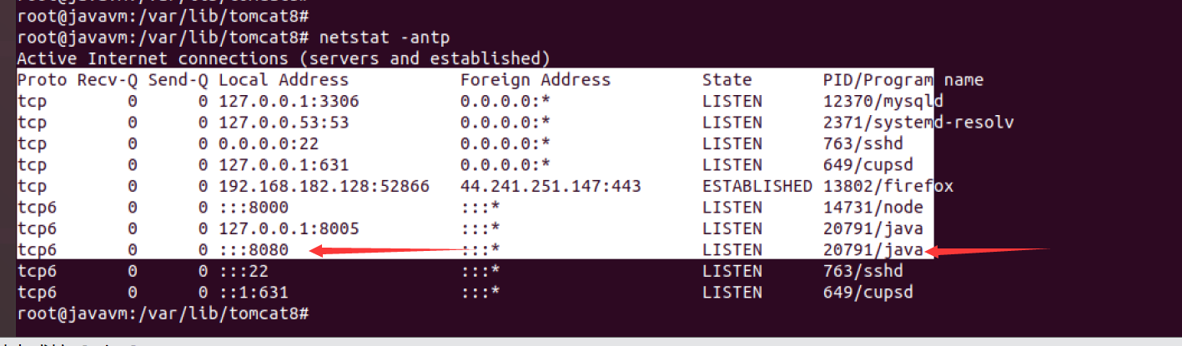Click the ESTABLISHED state text

pyautogui.click(x=757, y=186)
